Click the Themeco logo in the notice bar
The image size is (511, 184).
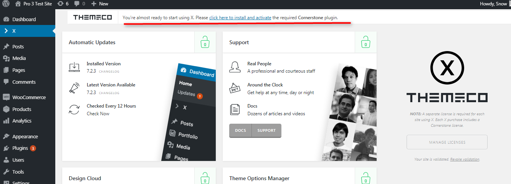click(93, 17)
